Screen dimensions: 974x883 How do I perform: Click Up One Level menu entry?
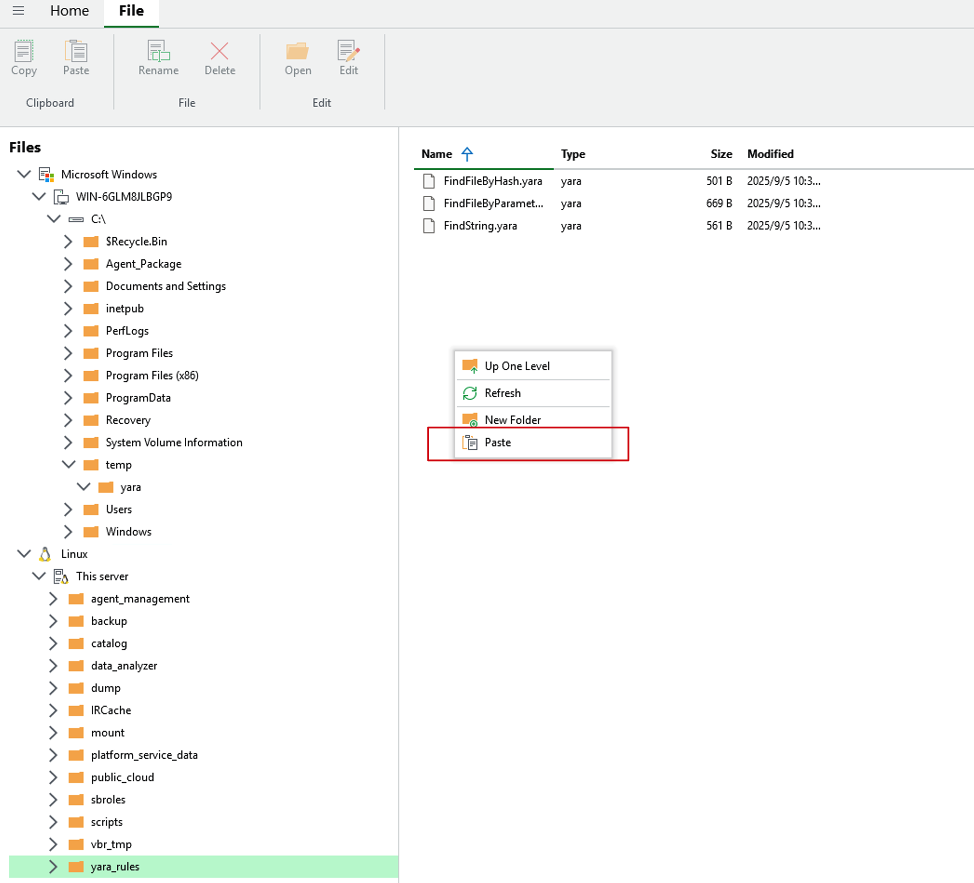[516, 366]
